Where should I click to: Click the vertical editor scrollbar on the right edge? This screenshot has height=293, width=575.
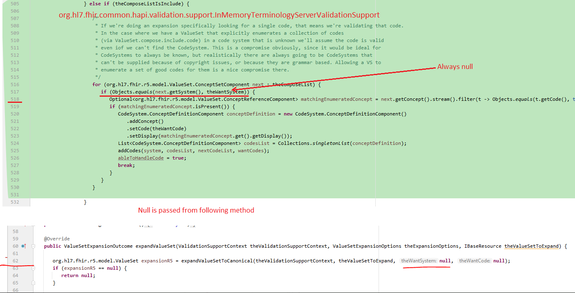pos(573,102)
